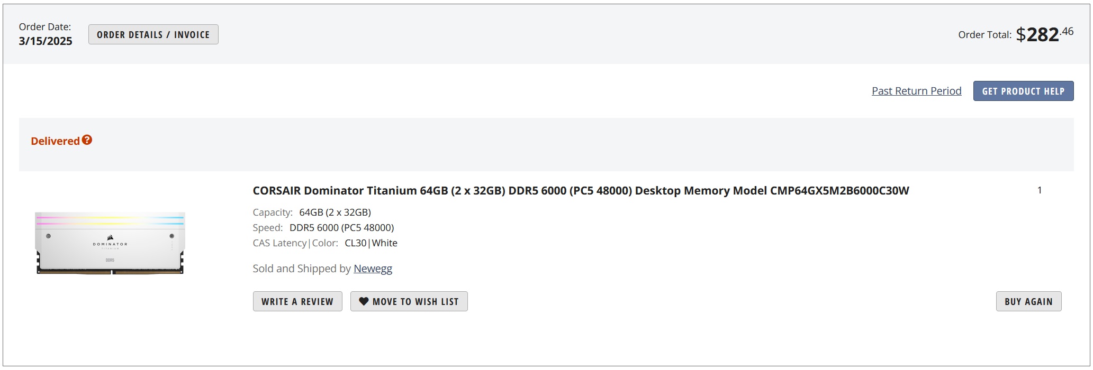This screenshot has height=370, width=1093.
Task: Click the heart icon on the wish list button
Action: (x=364, y=301)
